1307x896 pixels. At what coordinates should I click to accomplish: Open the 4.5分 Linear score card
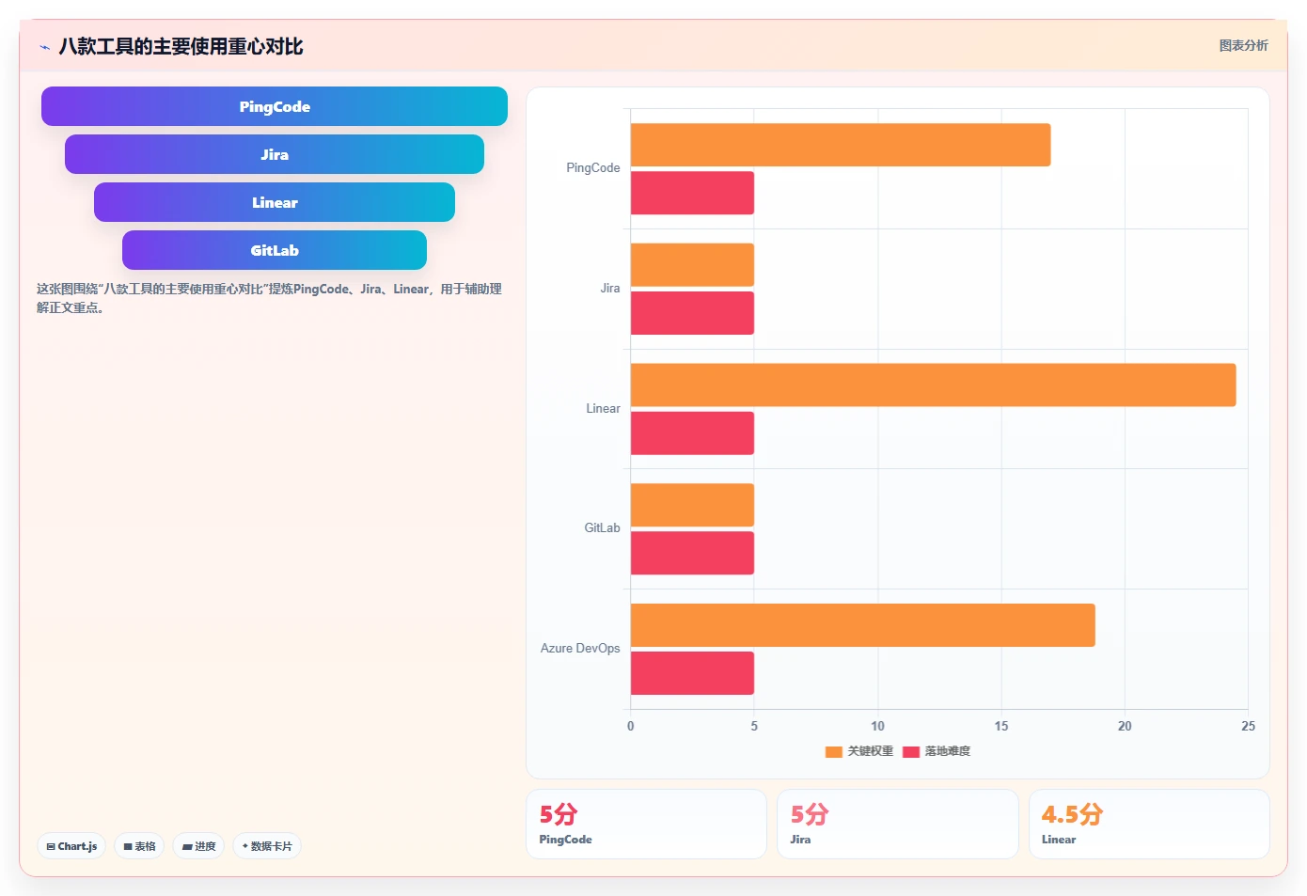(1149, 824)
